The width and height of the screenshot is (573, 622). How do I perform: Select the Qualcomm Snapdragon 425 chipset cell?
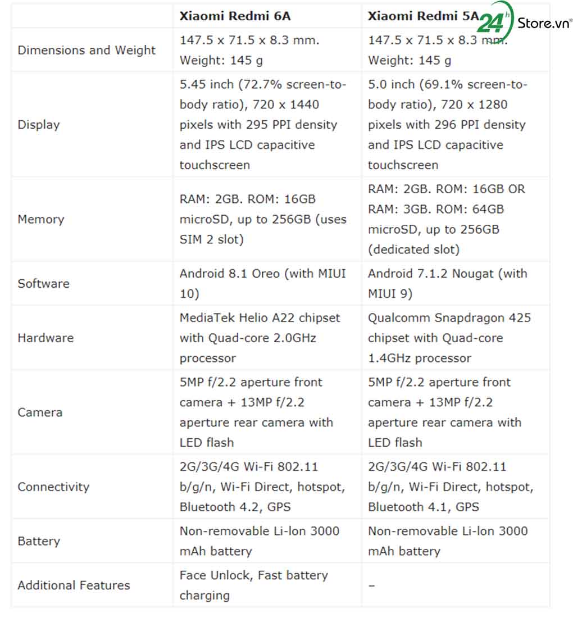(449, 338)
